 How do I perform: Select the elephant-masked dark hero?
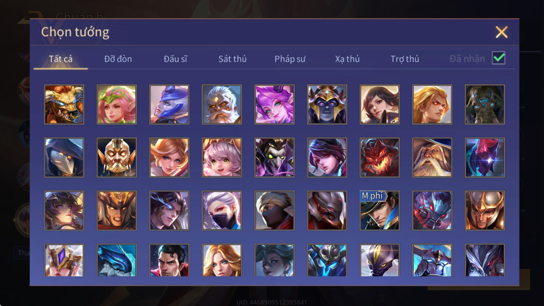coord(485,104)
